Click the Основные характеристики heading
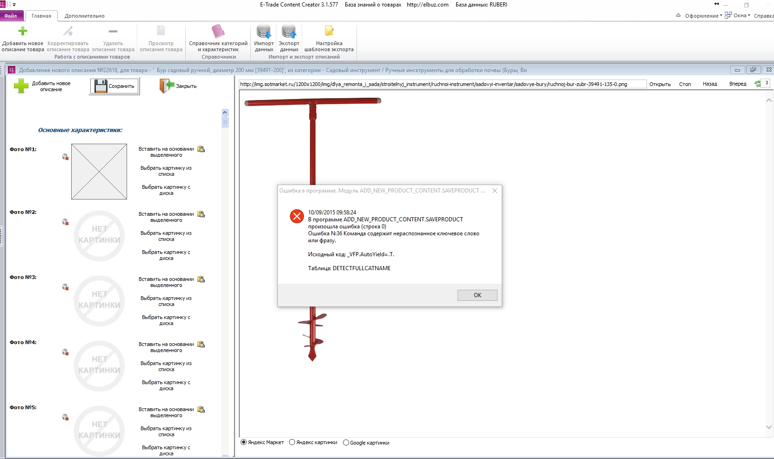Screen dimensions: 774x459 pyautogui.click(x=80, y=130)
